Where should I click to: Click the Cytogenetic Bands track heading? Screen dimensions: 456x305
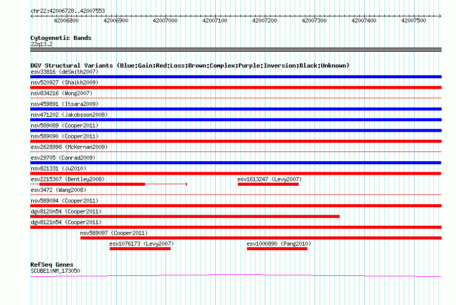[61, 38]
